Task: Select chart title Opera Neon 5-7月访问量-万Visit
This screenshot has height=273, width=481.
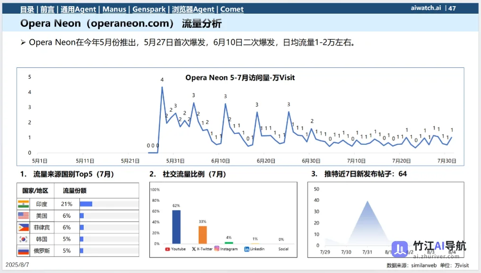Action: [x=240, y=78]
